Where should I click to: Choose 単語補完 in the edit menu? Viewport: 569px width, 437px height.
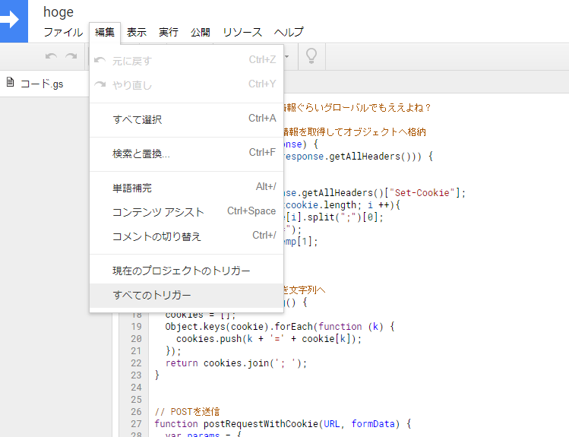[x=132, y=188]
